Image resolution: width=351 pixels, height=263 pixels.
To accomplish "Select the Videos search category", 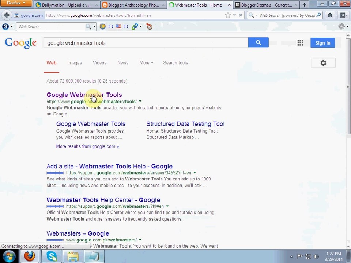I will point(99,63).
